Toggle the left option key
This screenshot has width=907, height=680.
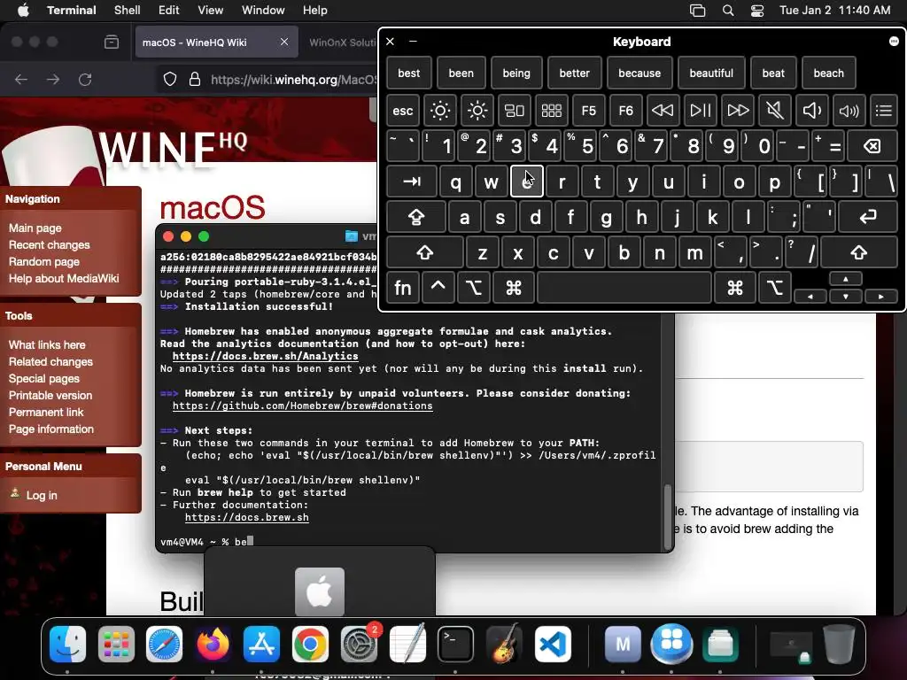474,288
